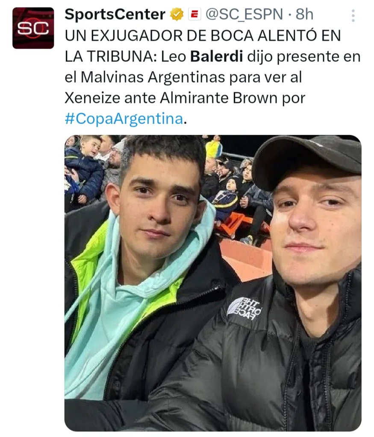The height and width of the screenshot is (437, 374).
Task: Click the line 'Xeneize ante Almirante Brown por'
Action: click(185, 98)
